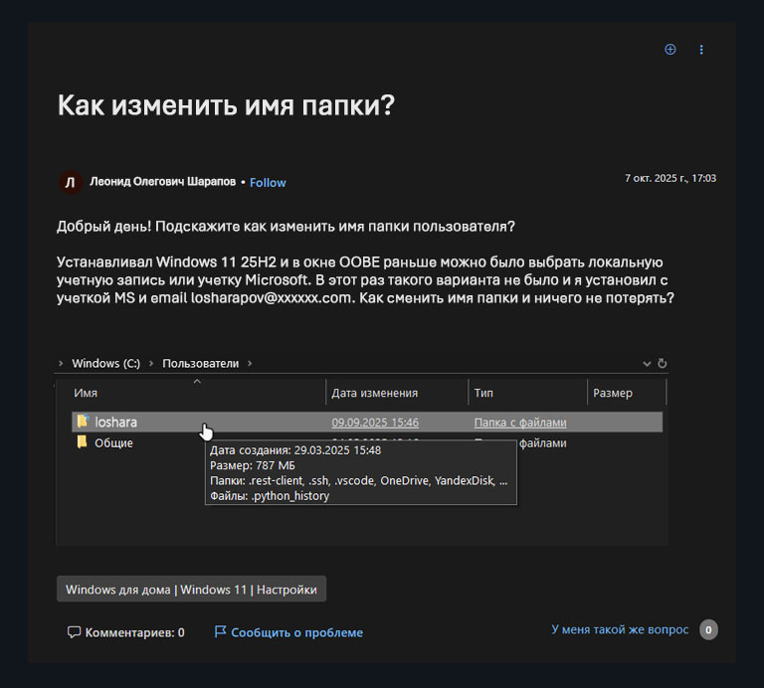The height and width of the screenshot is (688, 764).
Task: Click the comments speech bubble icon
Action: click(74, 632)
